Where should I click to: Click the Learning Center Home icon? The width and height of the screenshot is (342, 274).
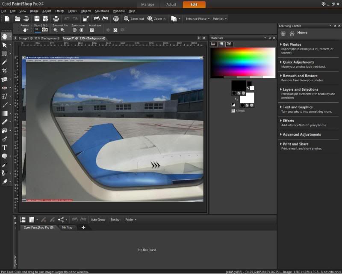click(x=292, y=33)
